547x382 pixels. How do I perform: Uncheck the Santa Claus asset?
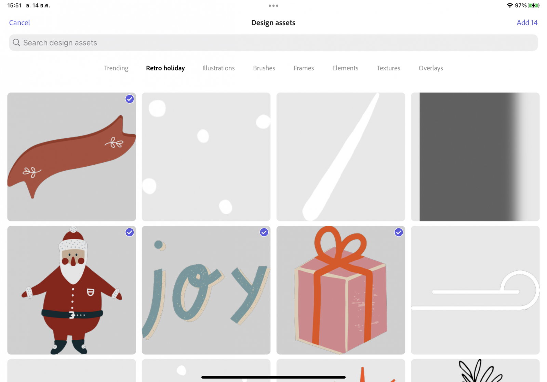pyautogui.click(x=130, y=232)
